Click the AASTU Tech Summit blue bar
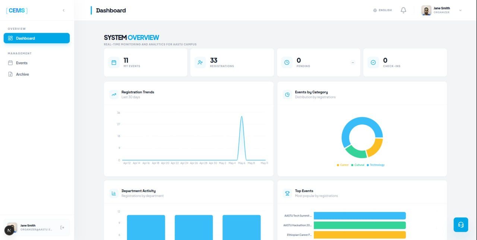The width and height of the screenshot is (477, 240). click(x=360, y=215)
